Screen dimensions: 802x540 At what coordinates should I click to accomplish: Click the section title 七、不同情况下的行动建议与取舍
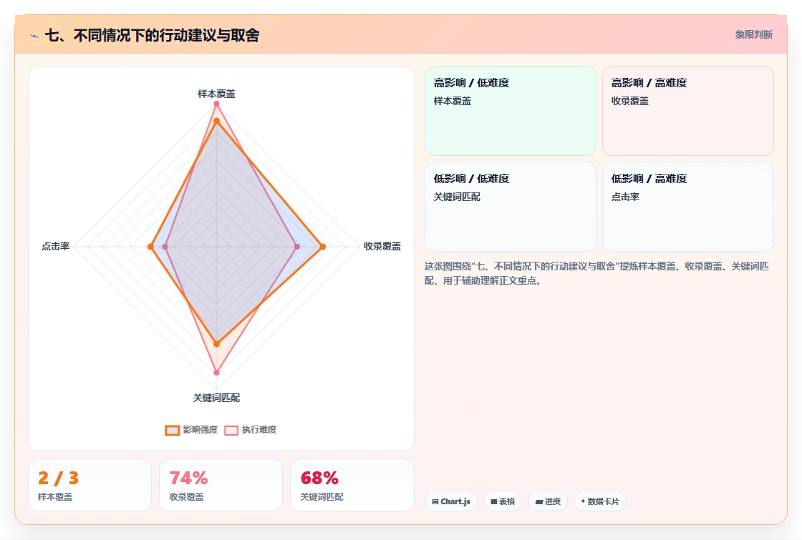click(153, 35)
